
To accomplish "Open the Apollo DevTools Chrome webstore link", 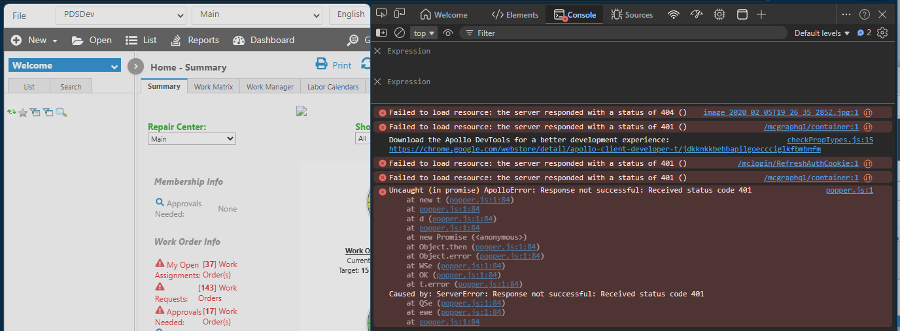I will (x=604, y=149).
